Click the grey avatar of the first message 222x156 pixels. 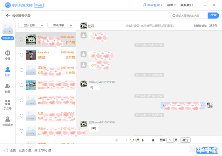[x=84, y=35]
